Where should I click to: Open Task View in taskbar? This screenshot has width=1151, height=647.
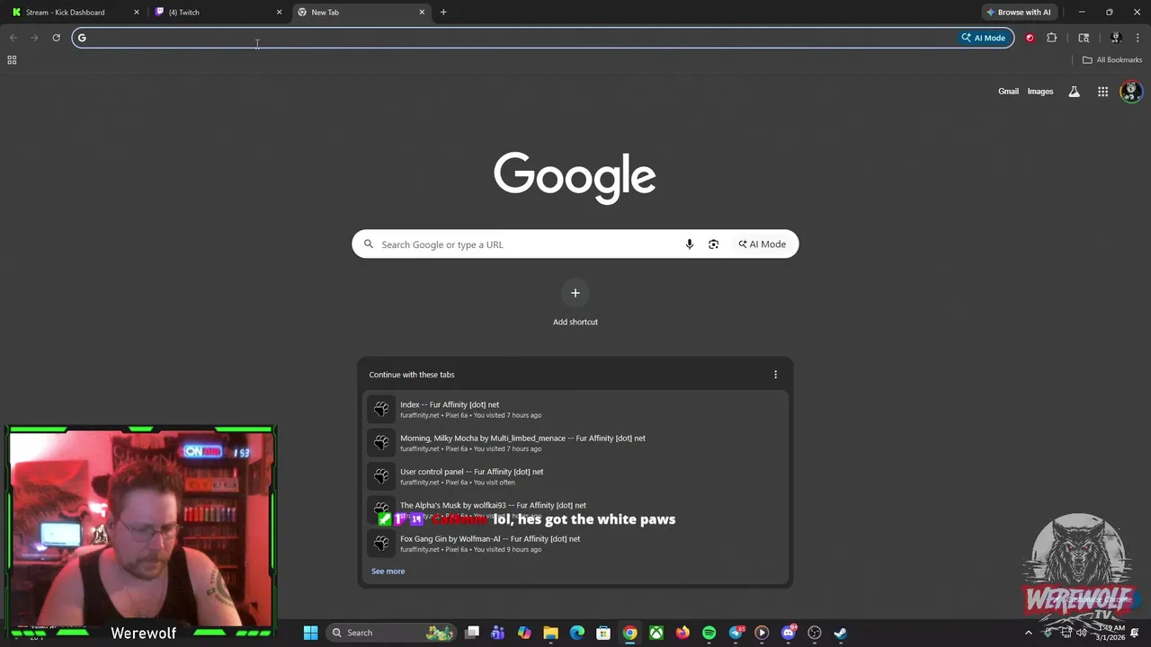click(x=472, y=633)
